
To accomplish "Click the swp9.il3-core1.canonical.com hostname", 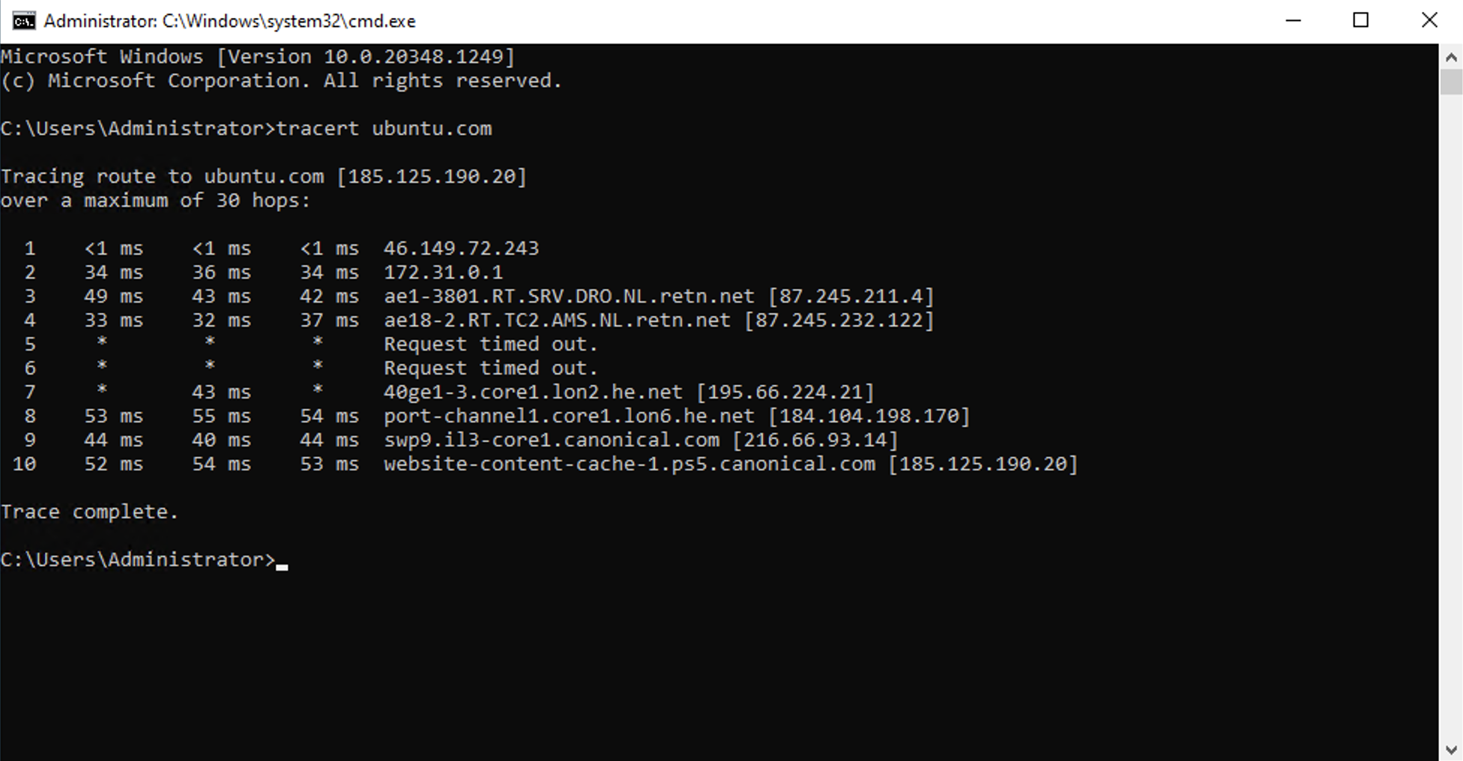I will tap(551, 440).
